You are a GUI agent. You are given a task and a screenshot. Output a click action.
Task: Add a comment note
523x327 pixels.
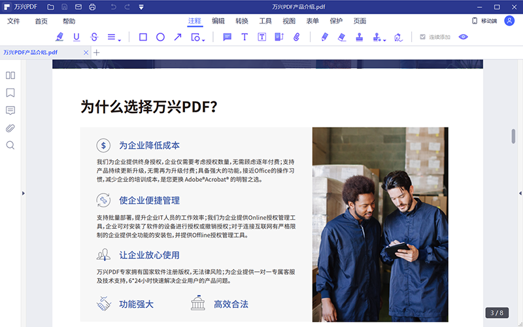[227, 37]
